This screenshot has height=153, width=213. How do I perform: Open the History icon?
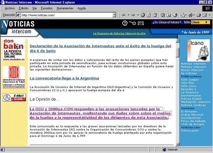[x=175, y=15]
